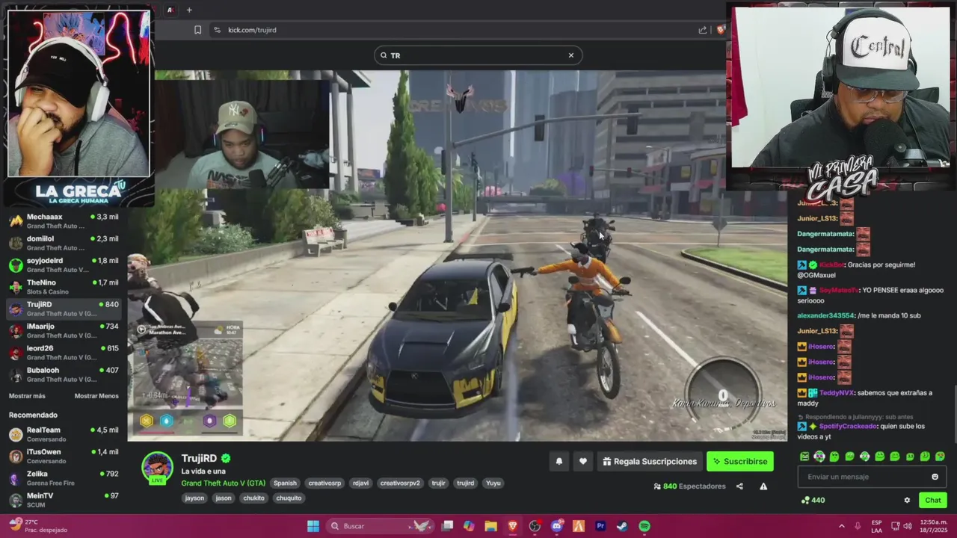Bookmark the page in address bar
Viewport: 957px width, 538px height.
click(197, 30)
